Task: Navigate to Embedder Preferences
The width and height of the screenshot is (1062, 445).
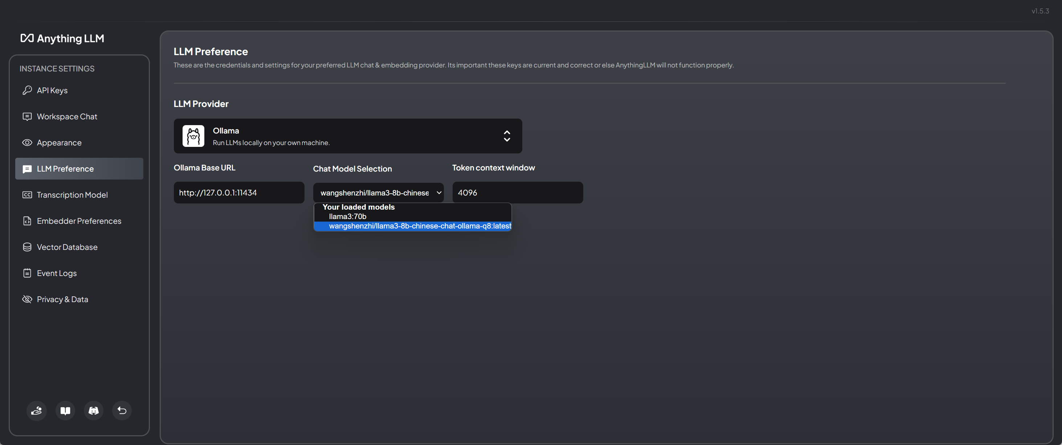Action: point(79,221)
